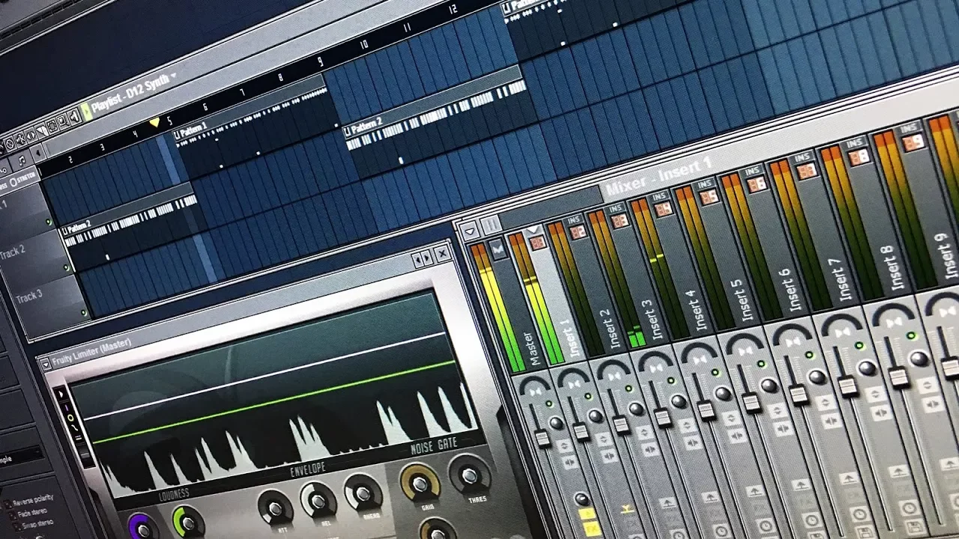Toggle mute light on Track 2
The width and height of the screenshot is (959, 539).
[68, 267]
